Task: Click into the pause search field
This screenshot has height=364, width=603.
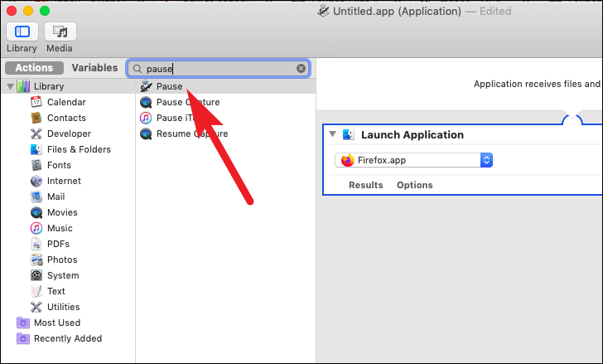Action: coord(219,69)
